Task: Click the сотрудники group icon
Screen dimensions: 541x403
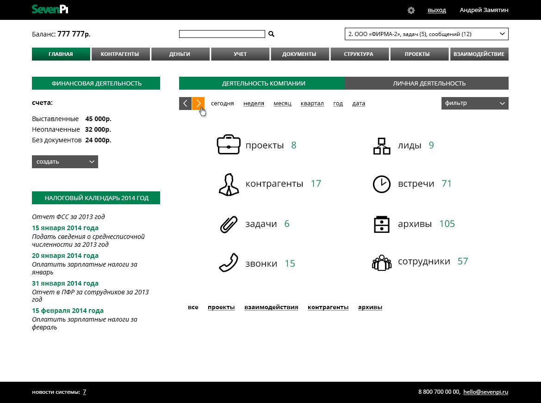Action: point(382,263)
